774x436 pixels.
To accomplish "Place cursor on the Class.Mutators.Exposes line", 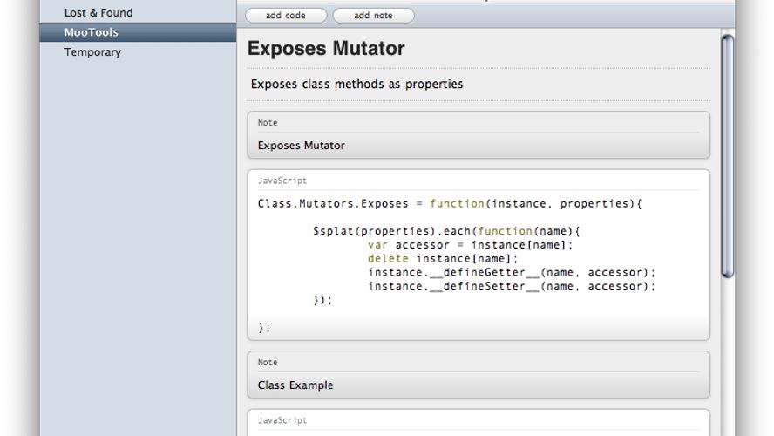I will (450, 203).
